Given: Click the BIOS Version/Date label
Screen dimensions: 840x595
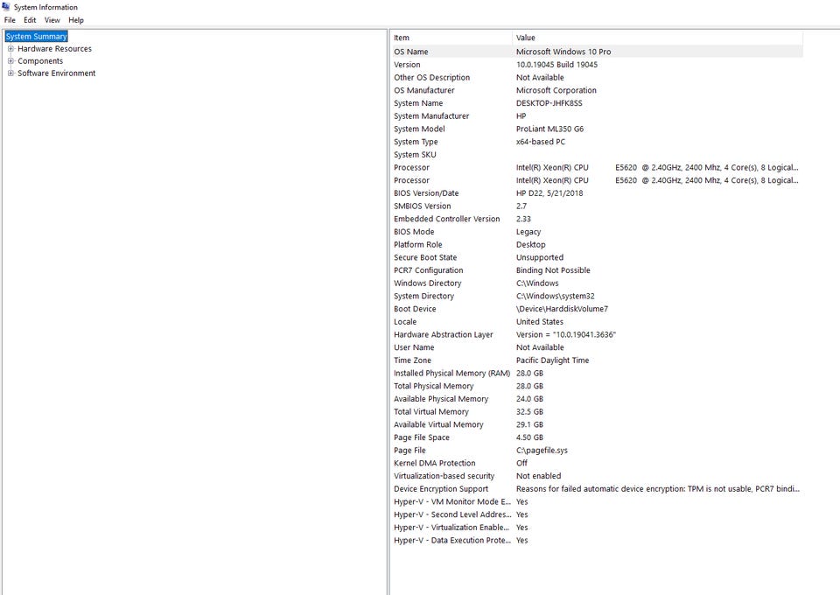Looking at the screenshot, I should pos(426,193).
